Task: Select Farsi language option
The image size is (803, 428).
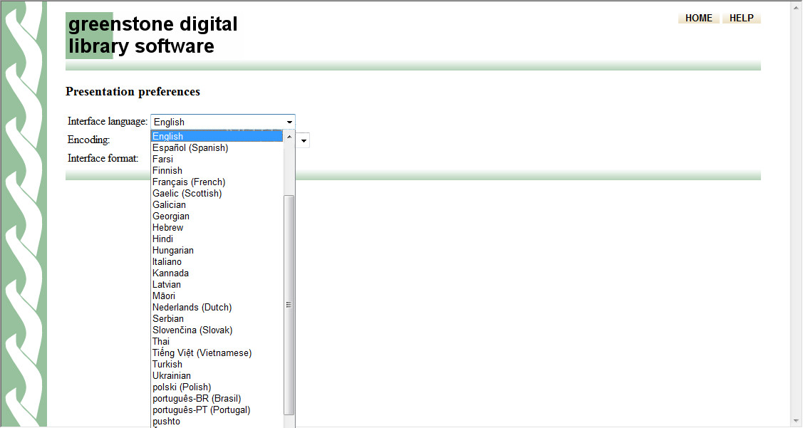Action: point(217,159)
